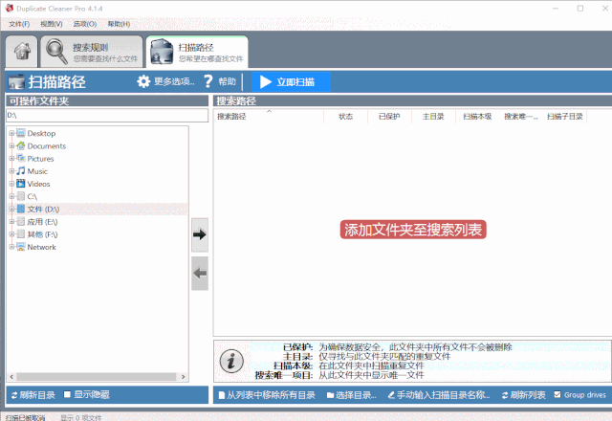
Task: Click 从列表中移除所有目录 button
Action: pyautogui.click(x=267, y=395)
